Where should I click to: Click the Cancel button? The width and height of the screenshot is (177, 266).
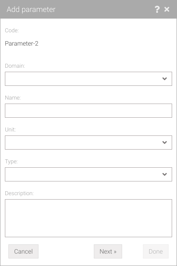pos(23,251)
